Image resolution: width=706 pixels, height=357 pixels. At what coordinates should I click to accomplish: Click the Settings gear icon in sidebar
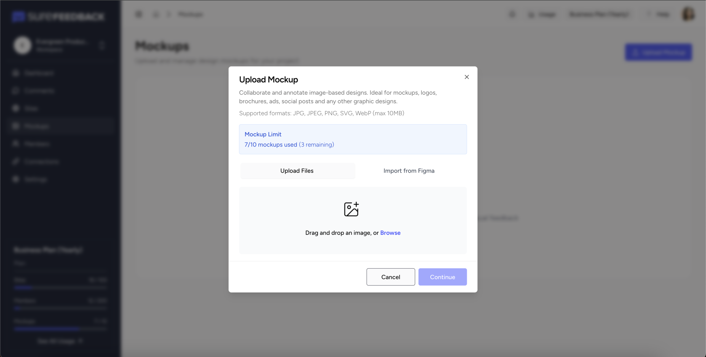tap(16, 179)
